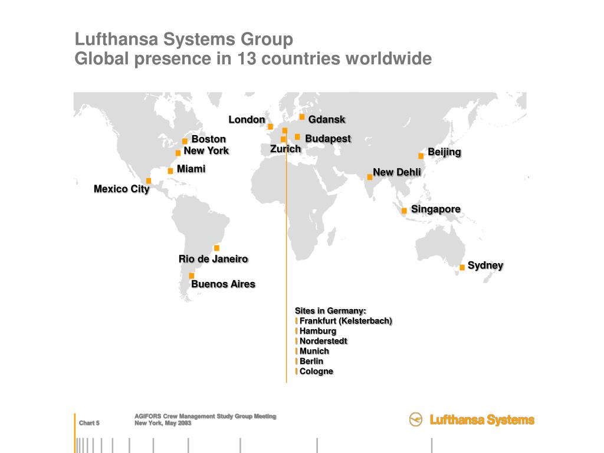
Task: Click the orange marker next to London
Action: click(270, 127)
